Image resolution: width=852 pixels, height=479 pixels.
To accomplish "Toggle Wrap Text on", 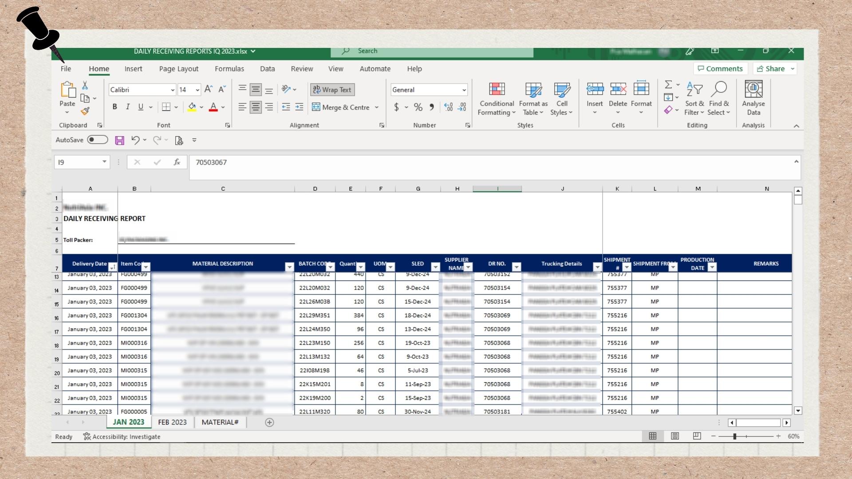I will pos(332,90).
